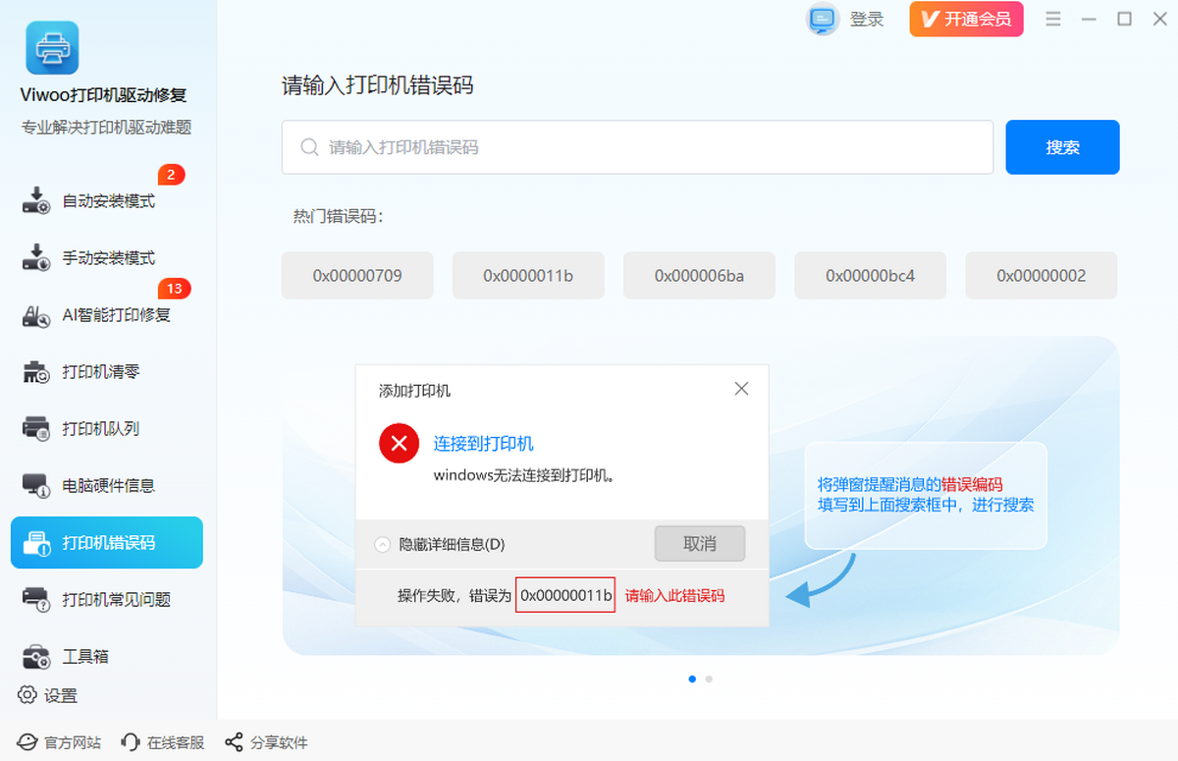Click 分享软件 to share the app
Image resolution: width=1178 pixels, height=761 pixels.
point(267,742)
